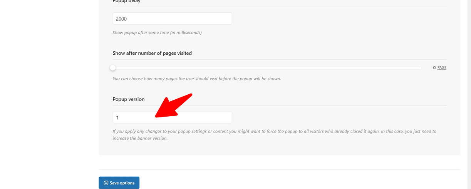Click the underlined PAGE unit label

442,68
